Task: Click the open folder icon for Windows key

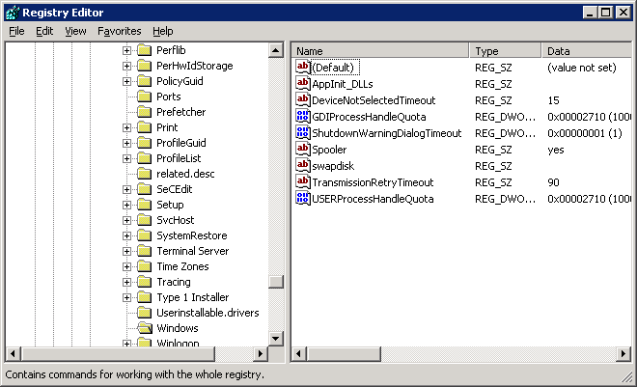Action: click(145, 328)
